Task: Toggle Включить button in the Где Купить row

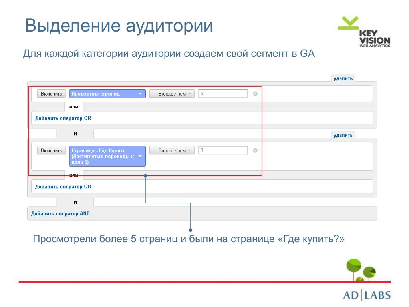Action: 51,150
